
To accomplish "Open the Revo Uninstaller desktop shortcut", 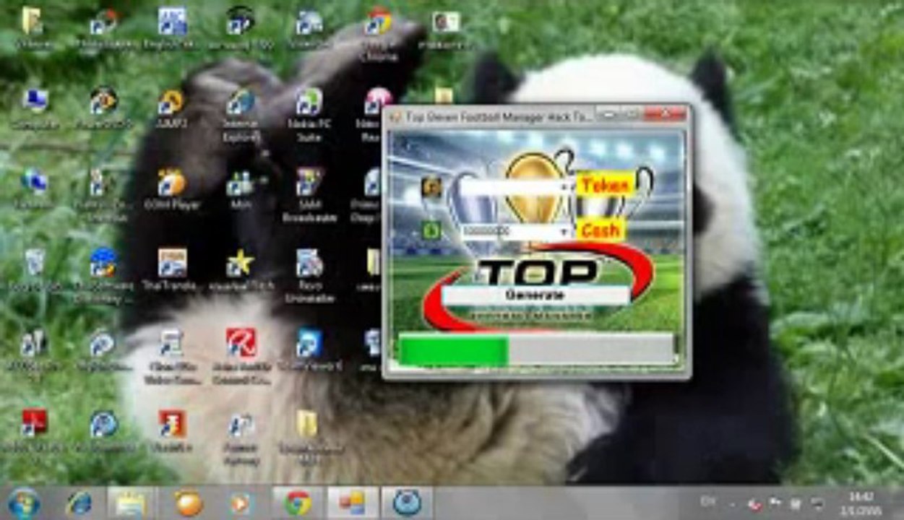I will tap(309, 274).
